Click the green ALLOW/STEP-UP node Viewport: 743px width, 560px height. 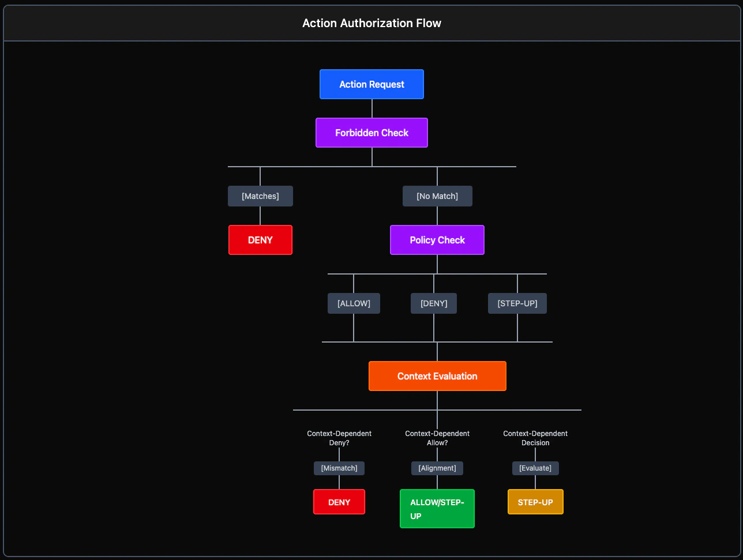[x=437, y=508]
